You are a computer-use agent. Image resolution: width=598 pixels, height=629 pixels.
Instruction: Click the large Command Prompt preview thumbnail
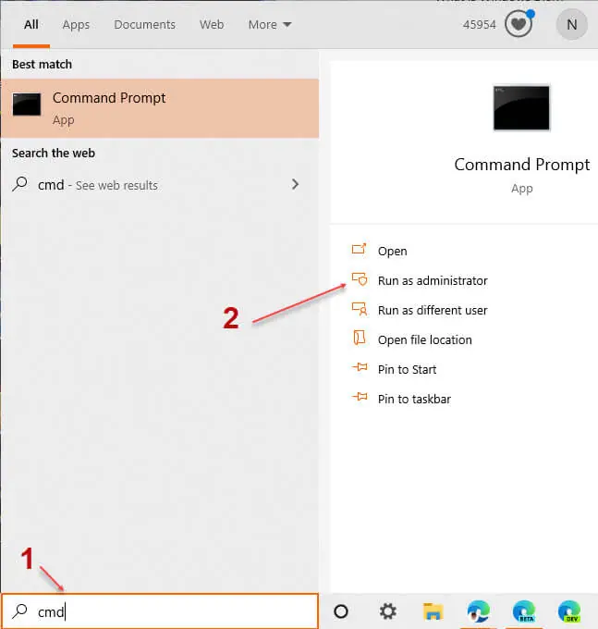pyautogui.click(x=521, y=108)
